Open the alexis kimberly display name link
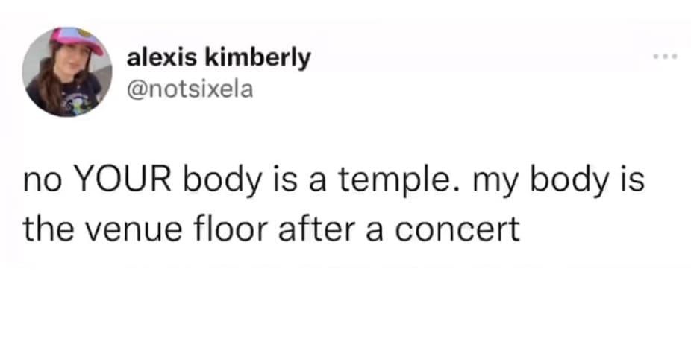The height and width of the screenshot is (359, 691). [x=218, y=57]
